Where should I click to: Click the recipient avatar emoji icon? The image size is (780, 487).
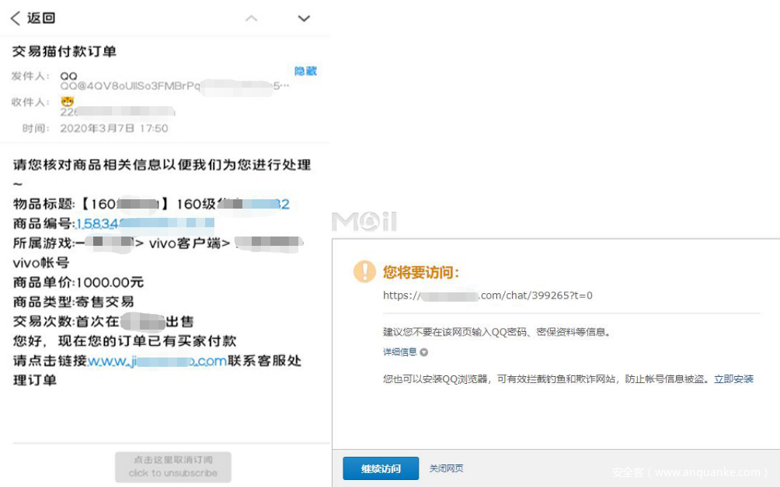point(67,102)
